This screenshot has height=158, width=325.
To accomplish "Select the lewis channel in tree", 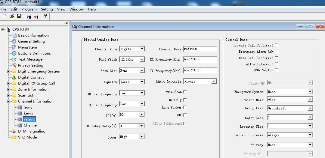I will [x=28, y=107].
